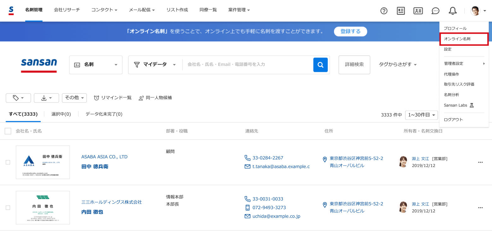Open 内田 徹也 business card thumbnail
Screen dimensions: 492x235
pyautogui.click(x=43, y=208)
